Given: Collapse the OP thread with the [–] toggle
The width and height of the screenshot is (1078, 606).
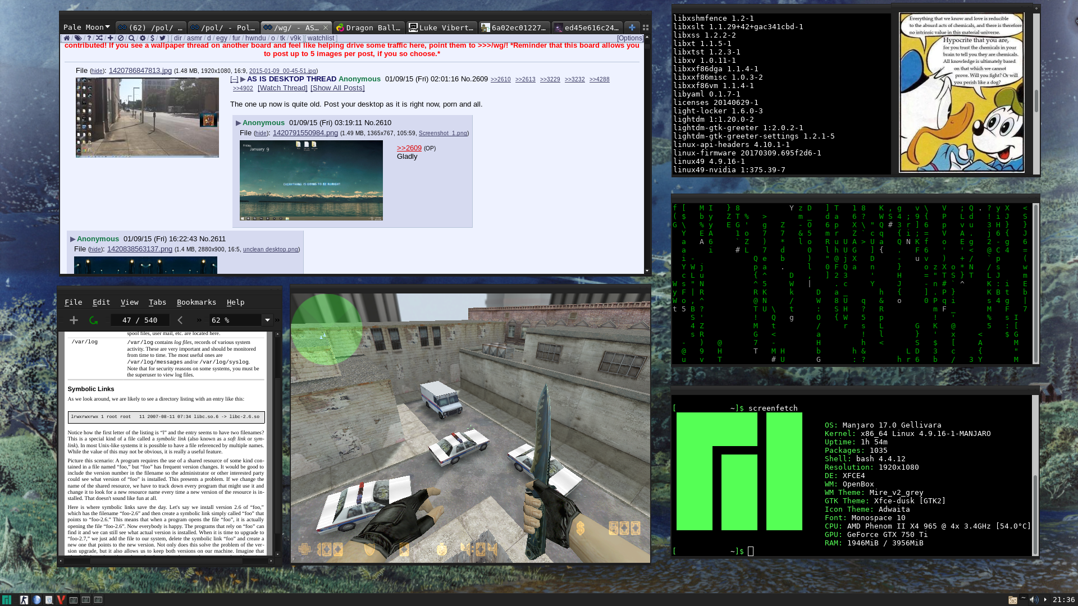Looking at the screenshot, I should 234,79.
